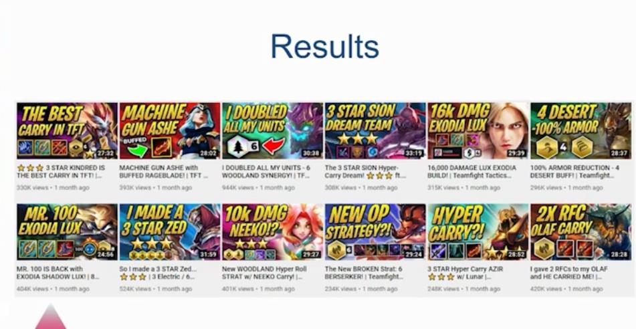Viewport: 636px width, 329px height.
Task: Click the "I Doubled All My Units" thumbnail
Action: click(272, 130)
